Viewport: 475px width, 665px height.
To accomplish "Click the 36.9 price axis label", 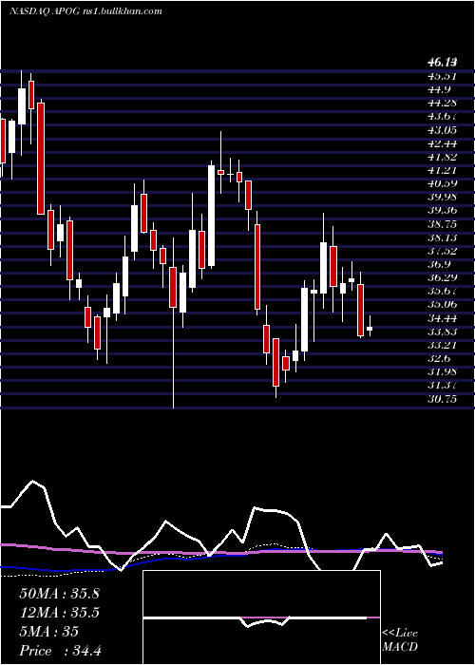I will coord(439,265).
